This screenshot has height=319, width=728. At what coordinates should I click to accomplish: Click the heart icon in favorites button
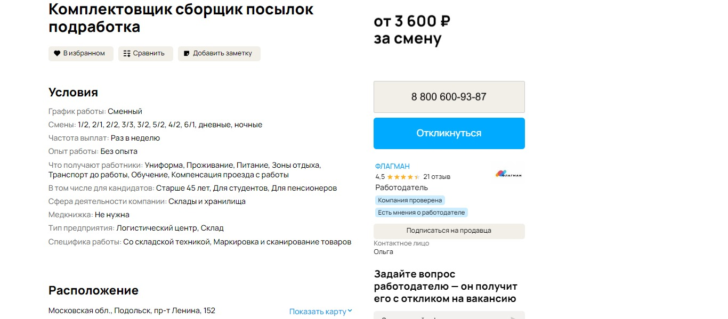click(57, 53)
